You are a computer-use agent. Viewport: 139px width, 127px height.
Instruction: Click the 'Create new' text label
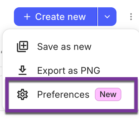(61, 17)
